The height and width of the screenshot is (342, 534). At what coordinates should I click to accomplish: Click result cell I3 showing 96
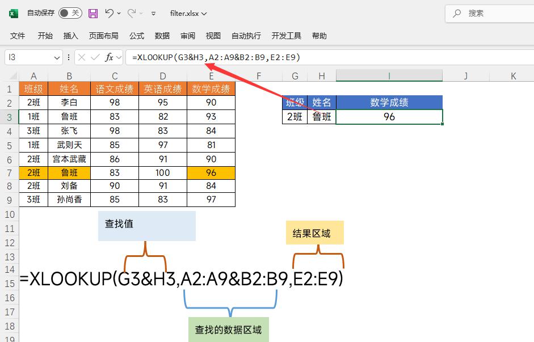[x=389, y=117]
